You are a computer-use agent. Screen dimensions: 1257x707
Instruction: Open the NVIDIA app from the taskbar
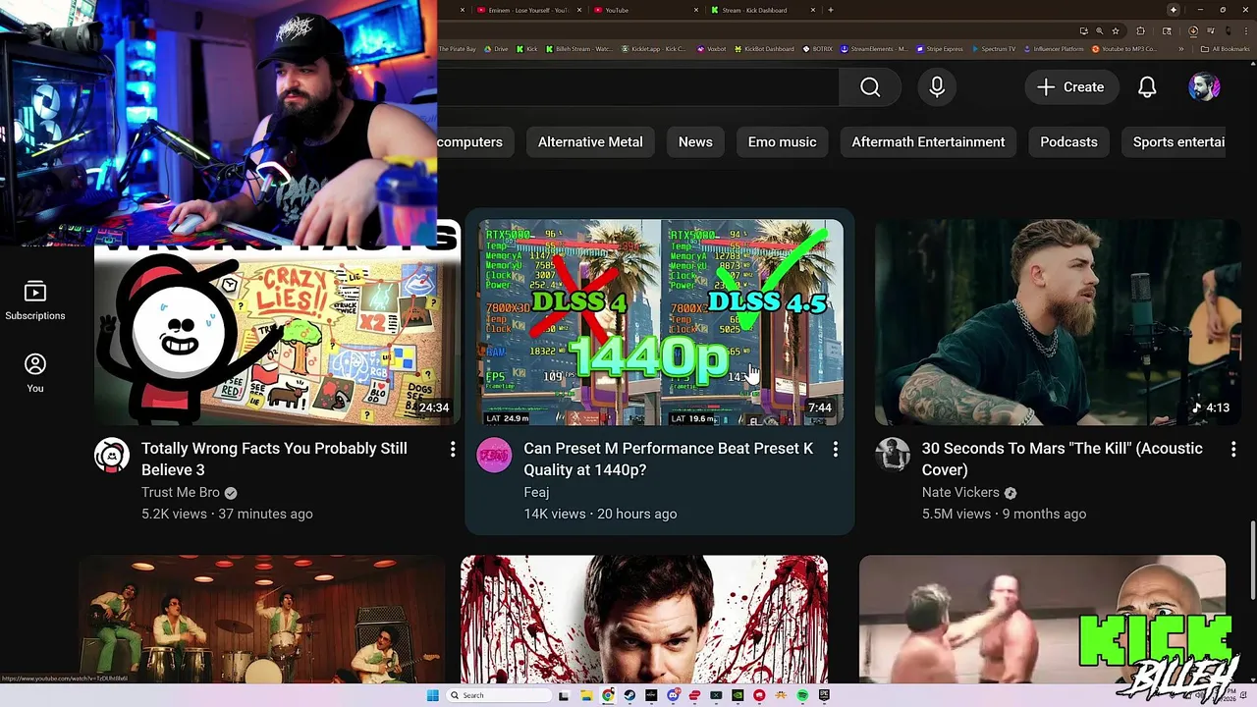tap(738, 695)
